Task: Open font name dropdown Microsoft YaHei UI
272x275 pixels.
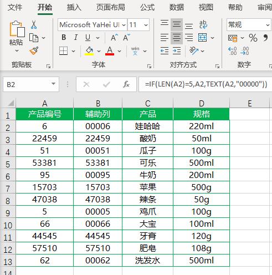Action: (x=124, y=25)
